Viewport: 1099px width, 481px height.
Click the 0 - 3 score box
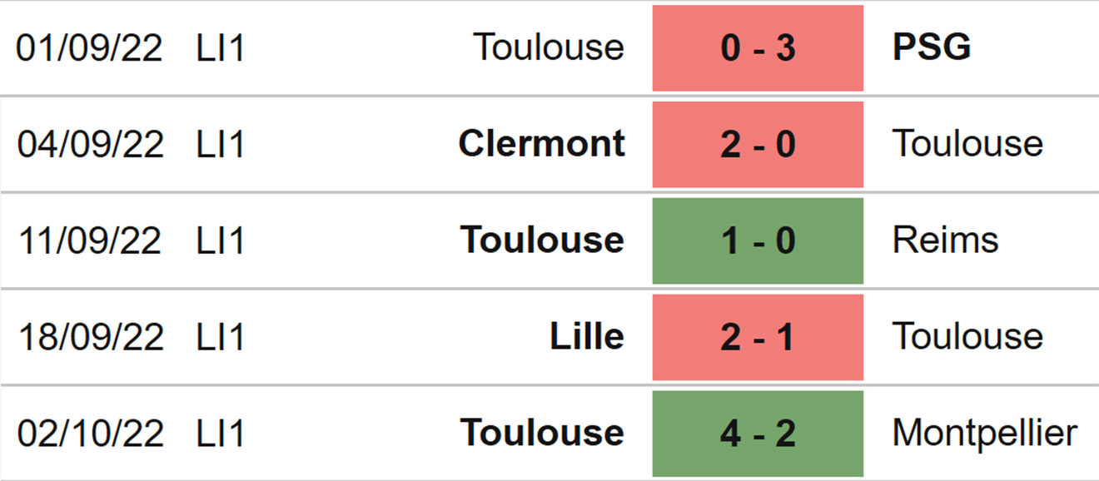point(758,48)
